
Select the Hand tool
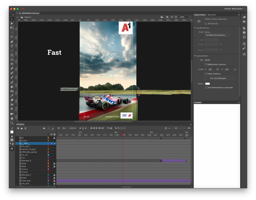pos(12,118)
